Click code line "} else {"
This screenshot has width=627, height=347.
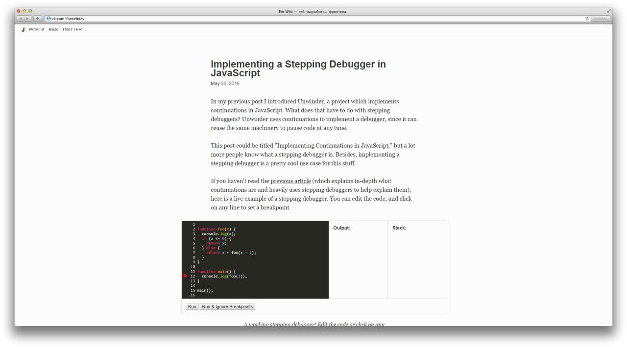(211, 248)
